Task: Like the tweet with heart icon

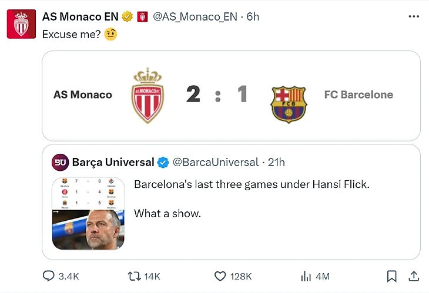Action: click(x=220, y=276)
